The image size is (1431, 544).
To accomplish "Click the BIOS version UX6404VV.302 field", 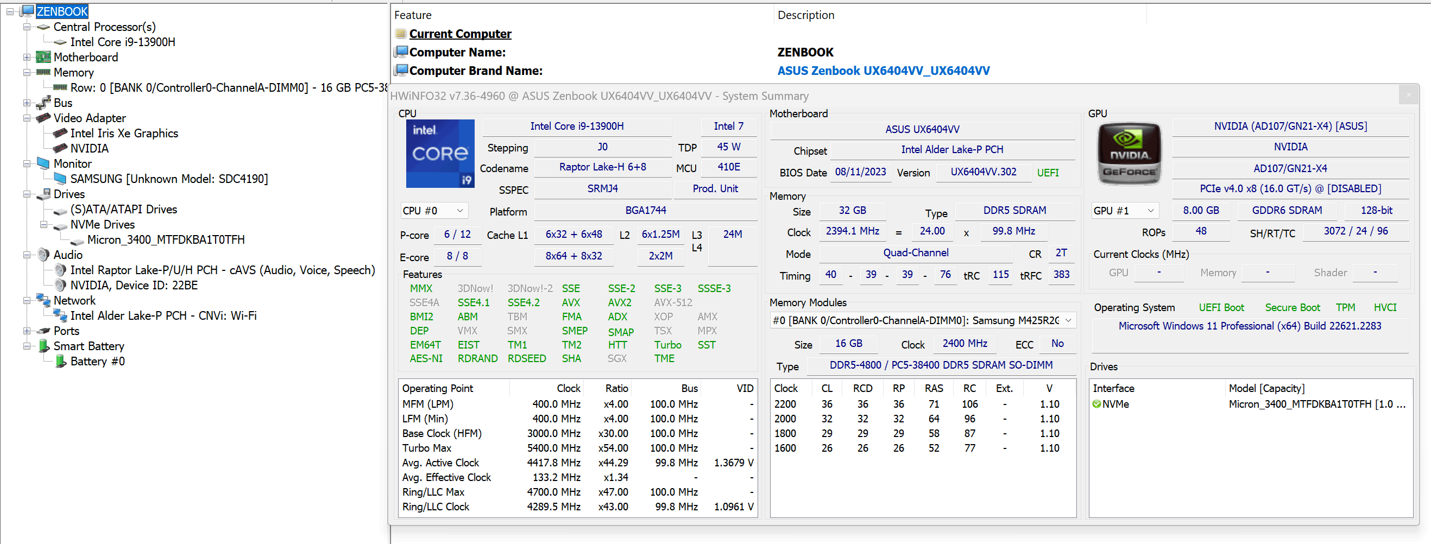I will [x=983, y=172].
